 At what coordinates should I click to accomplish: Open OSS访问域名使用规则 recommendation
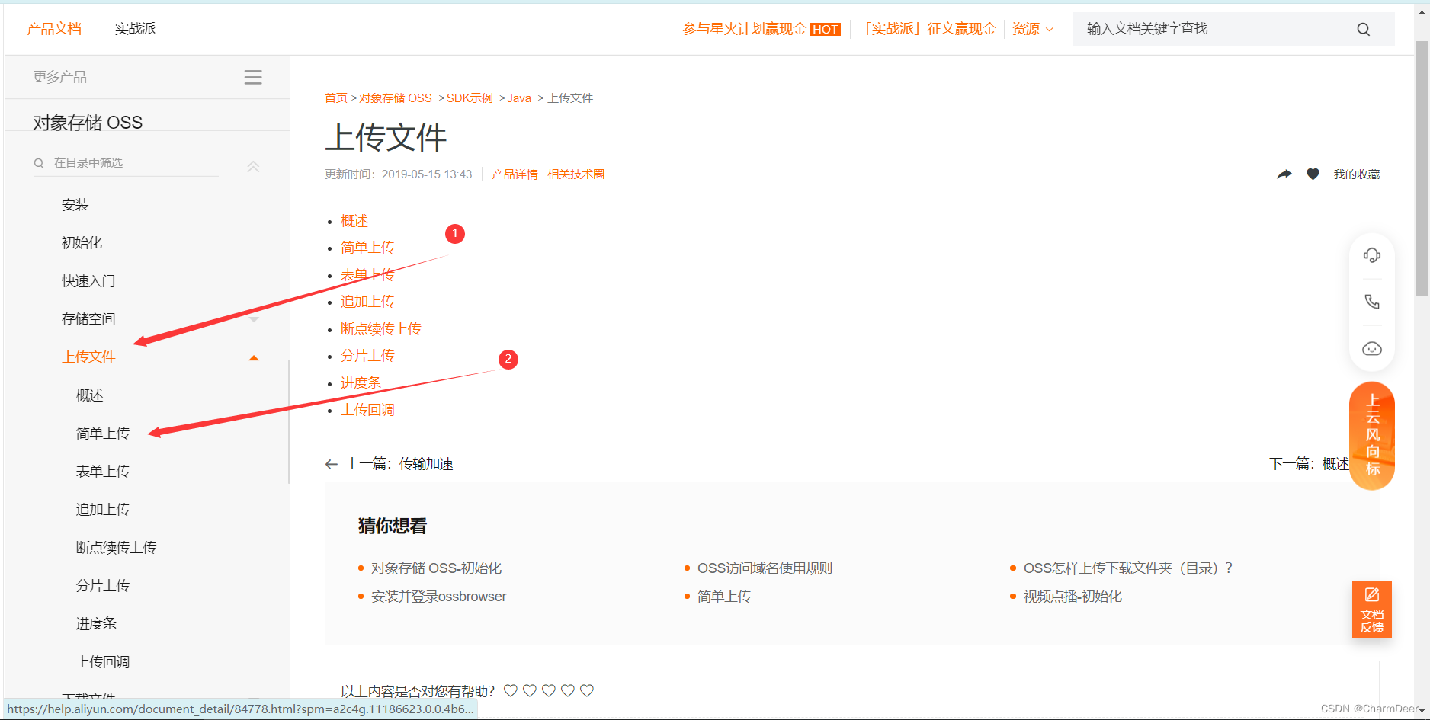point(765,568)
